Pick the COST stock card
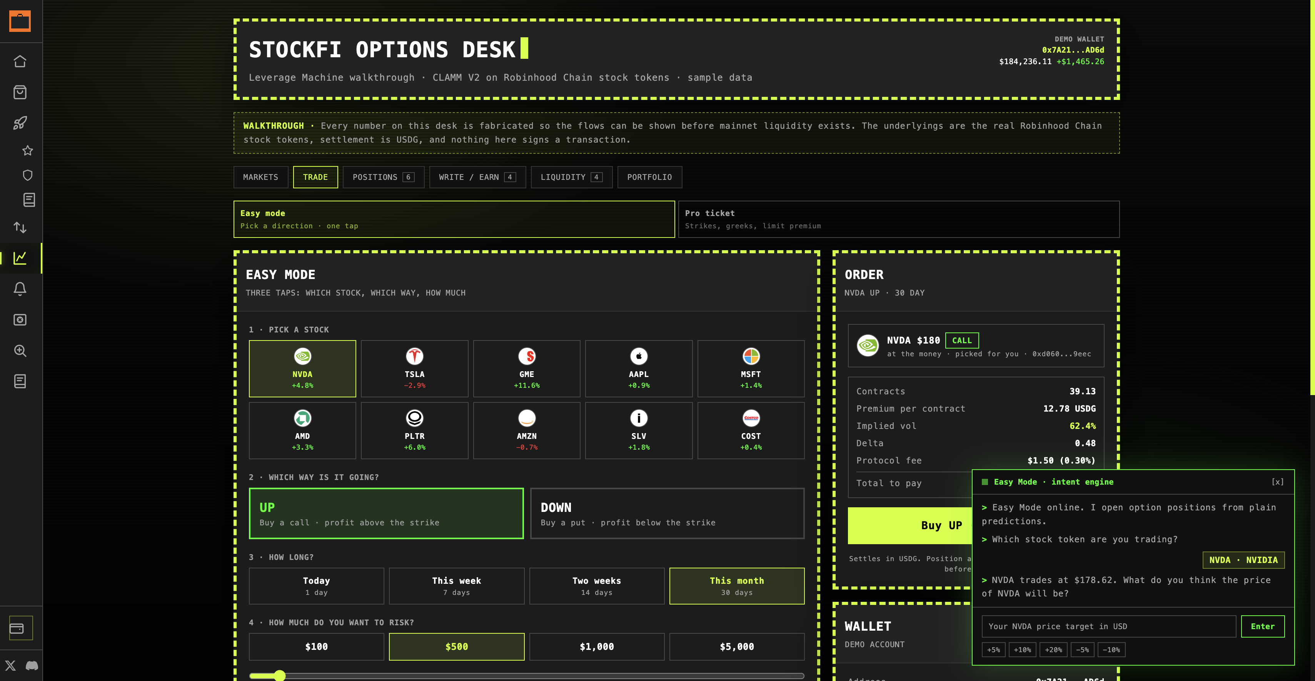 coord(751,430)
